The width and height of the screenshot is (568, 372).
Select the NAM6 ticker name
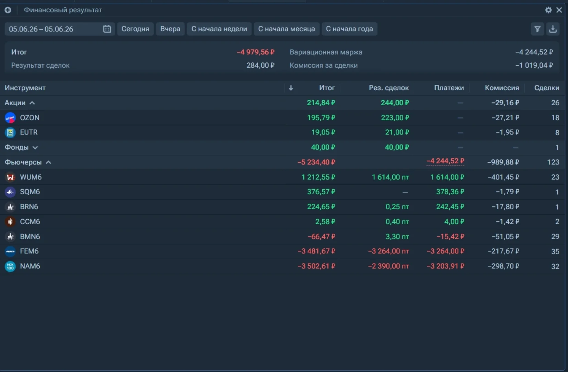click(30, 266)
